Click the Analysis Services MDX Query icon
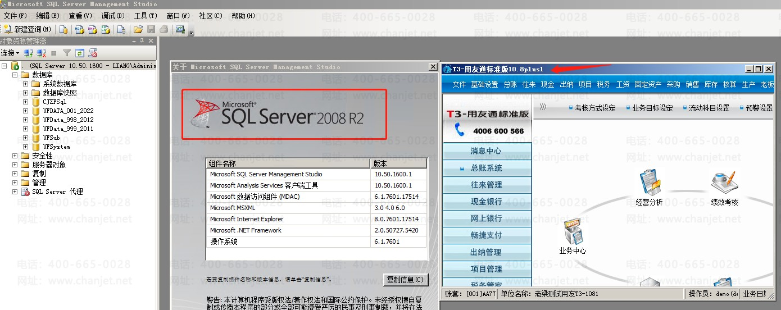The width and height of the screenshot is (781, 310). click(x=80, y=29)
